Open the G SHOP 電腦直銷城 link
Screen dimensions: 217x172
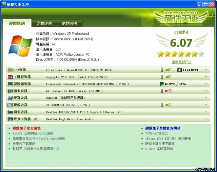click(159, 149)
